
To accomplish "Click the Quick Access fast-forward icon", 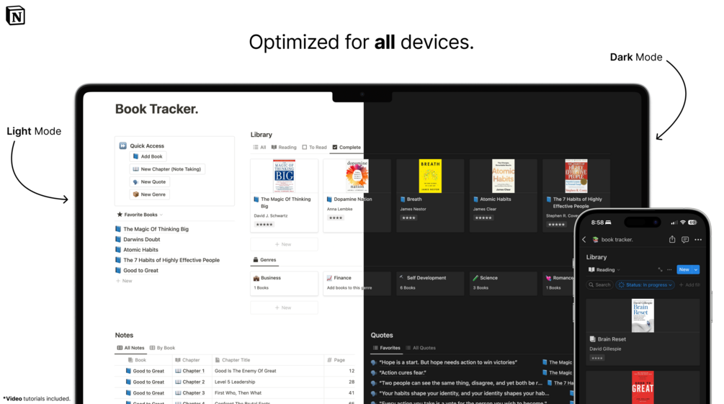I will 122,145.
